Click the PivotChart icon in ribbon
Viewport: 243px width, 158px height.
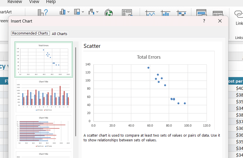pos(127,12)
